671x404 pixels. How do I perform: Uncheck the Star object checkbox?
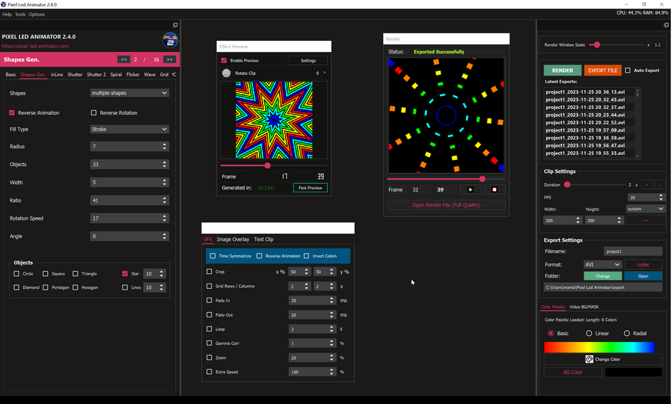[x=125, y=274]
